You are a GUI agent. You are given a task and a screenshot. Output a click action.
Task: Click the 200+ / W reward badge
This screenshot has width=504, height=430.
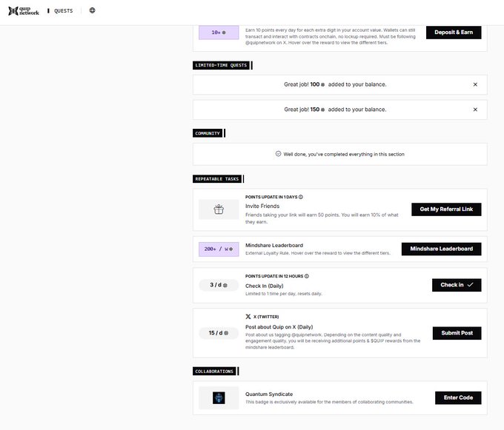[x=219, y=249]
